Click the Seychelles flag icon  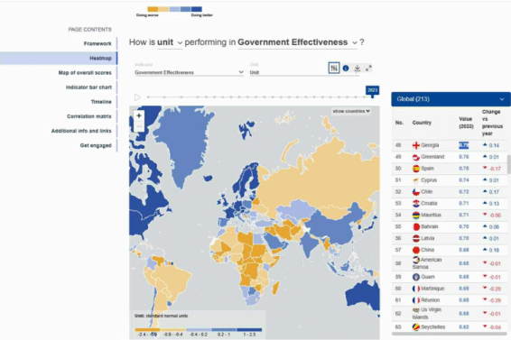[x=416, y=327]
